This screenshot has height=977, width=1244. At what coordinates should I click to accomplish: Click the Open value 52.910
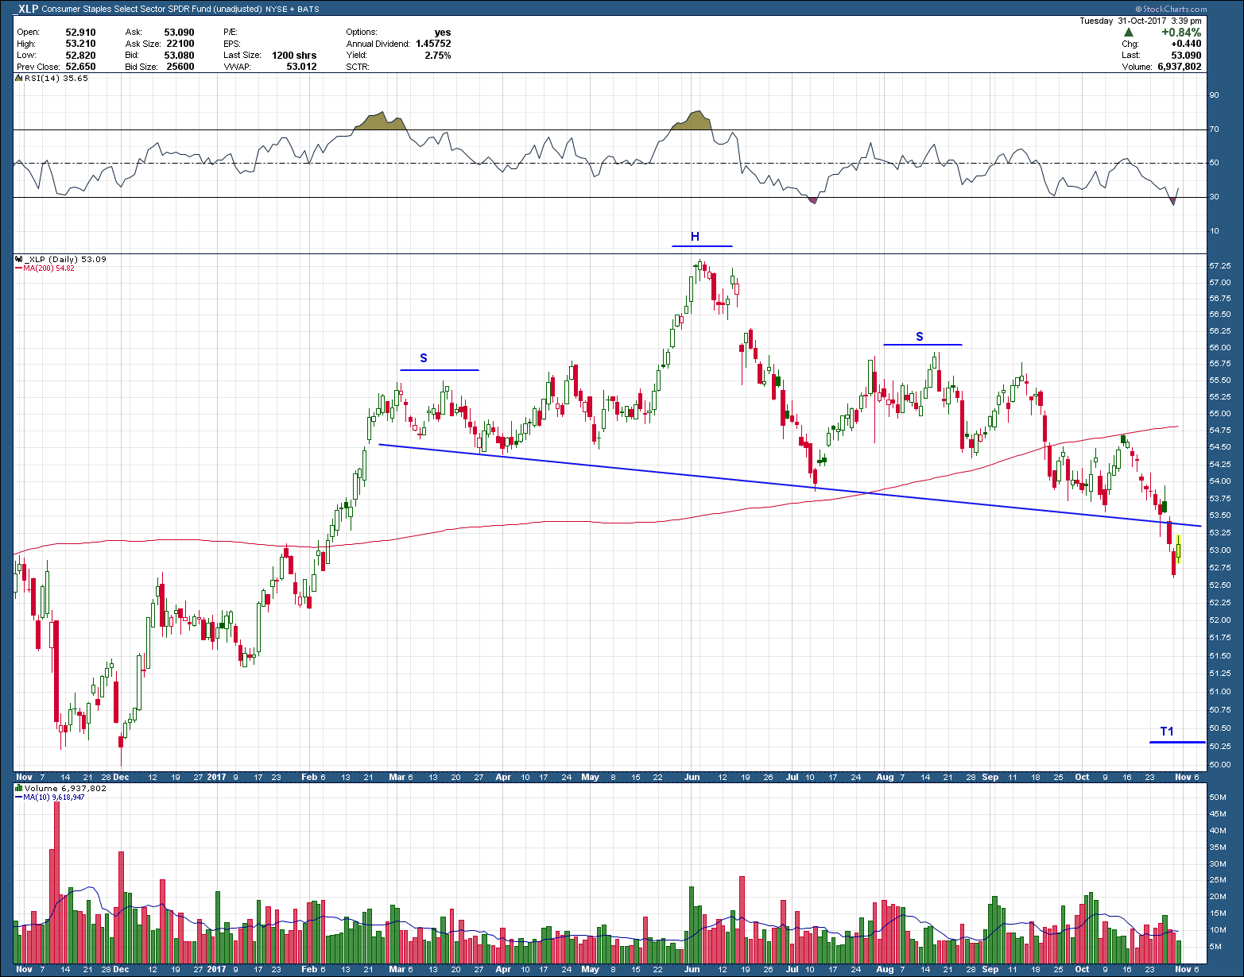coord(80,33)
